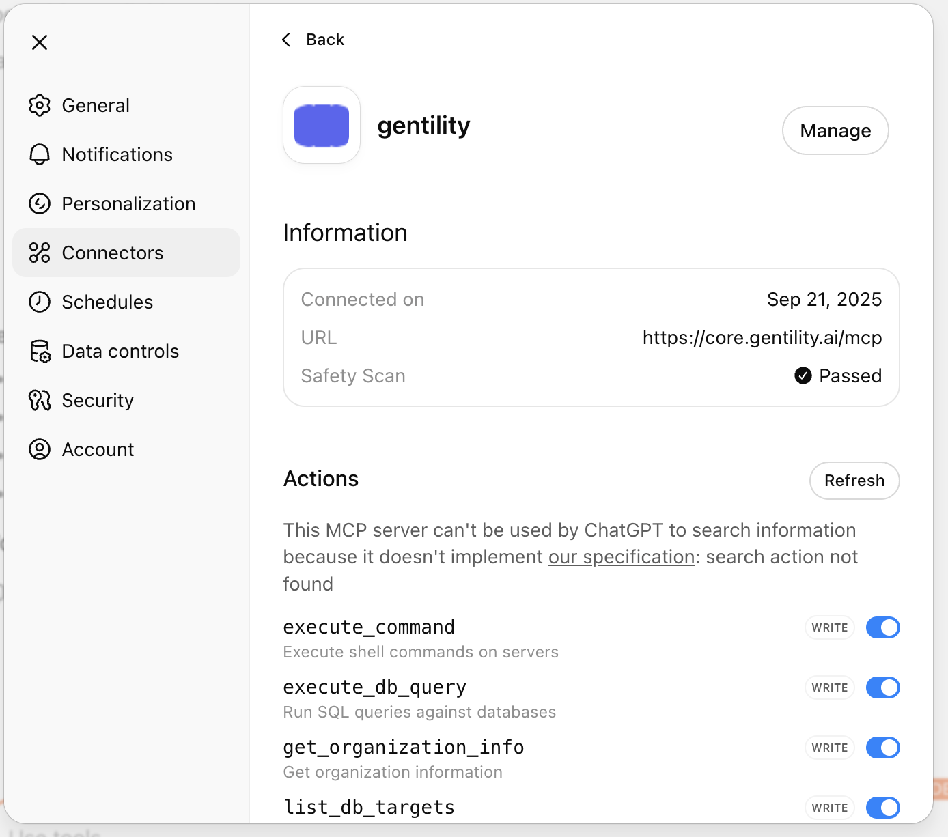Go back using the Back chevron
Image resolution: width=948 pixels, height=837 pixels.
[287, 40]
